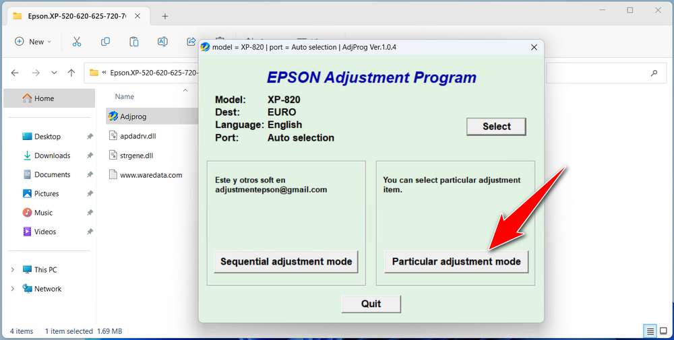The width and height of the screenshot is (674, 340).
Task: Unpin Videos using its pin icon
Action: coord(90,232)
